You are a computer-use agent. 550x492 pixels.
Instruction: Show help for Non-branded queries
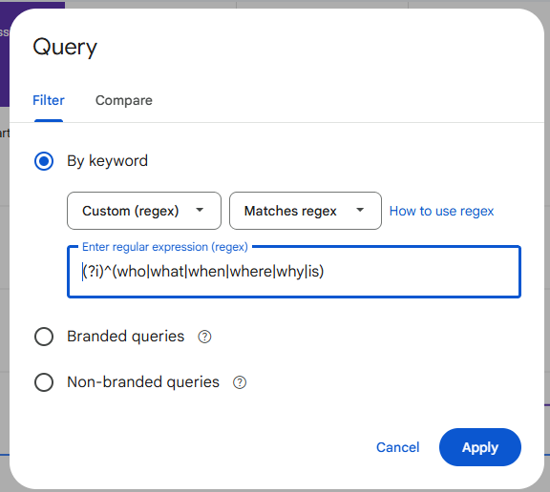(240, 382)
